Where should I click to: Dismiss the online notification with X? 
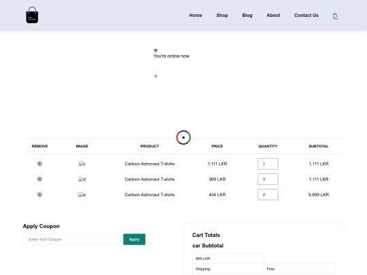click(156, 76)
